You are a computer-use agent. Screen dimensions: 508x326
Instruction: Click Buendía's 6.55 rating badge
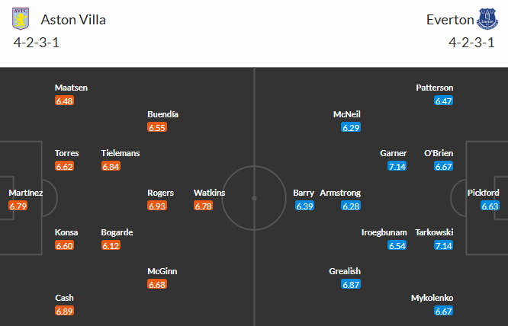click(x=157, y=127)
